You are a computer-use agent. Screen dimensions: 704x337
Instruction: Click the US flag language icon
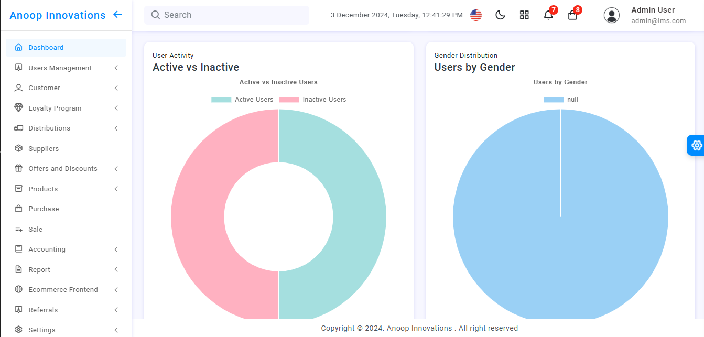point(475,15)
